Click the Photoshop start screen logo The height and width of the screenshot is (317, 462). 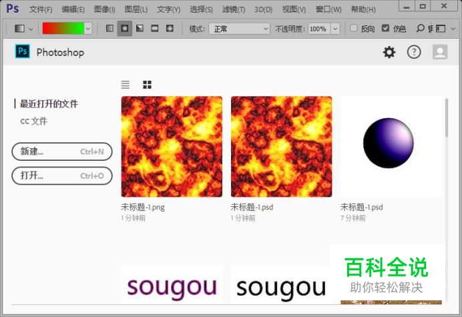pyautogui.click(x=23, y=51)
